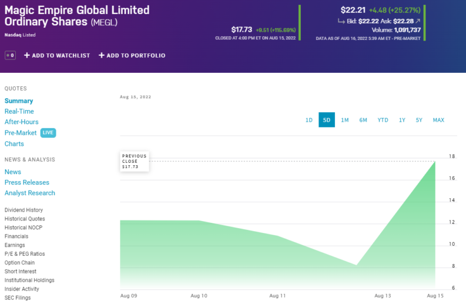
Task: Open Institutional Holdings
Action: pyautogui.click(x=29, y=280)
